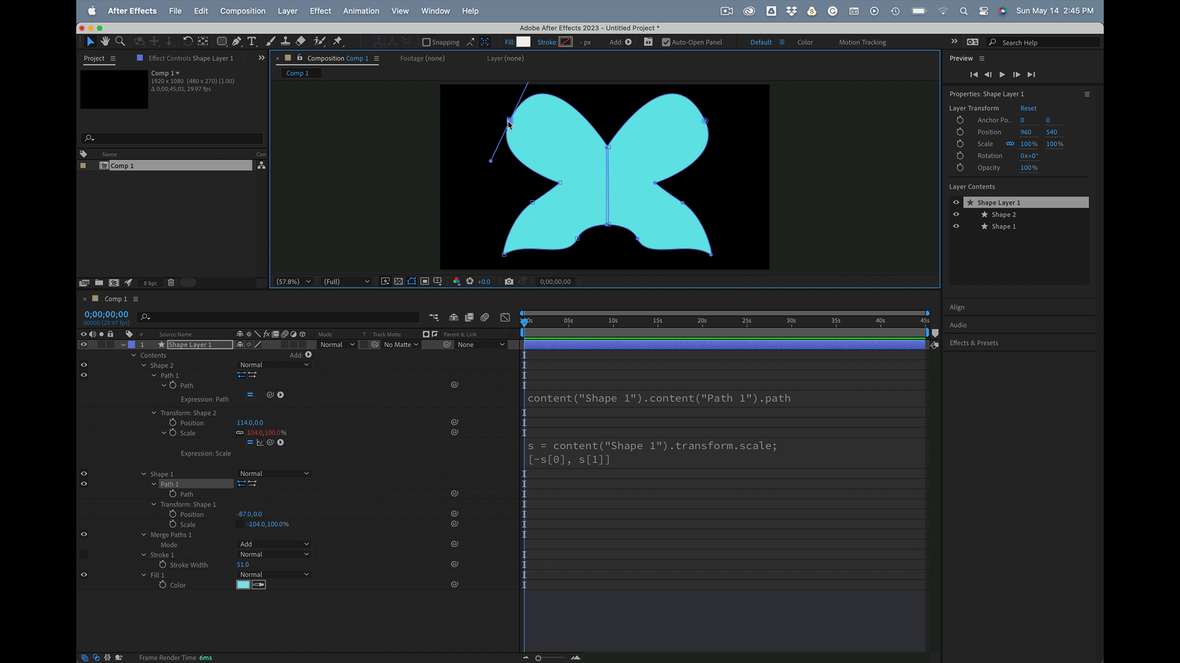Viewport: 1180px width, 663px height.
Task: Click Reset in Layer Transform
Action: 1028,108
